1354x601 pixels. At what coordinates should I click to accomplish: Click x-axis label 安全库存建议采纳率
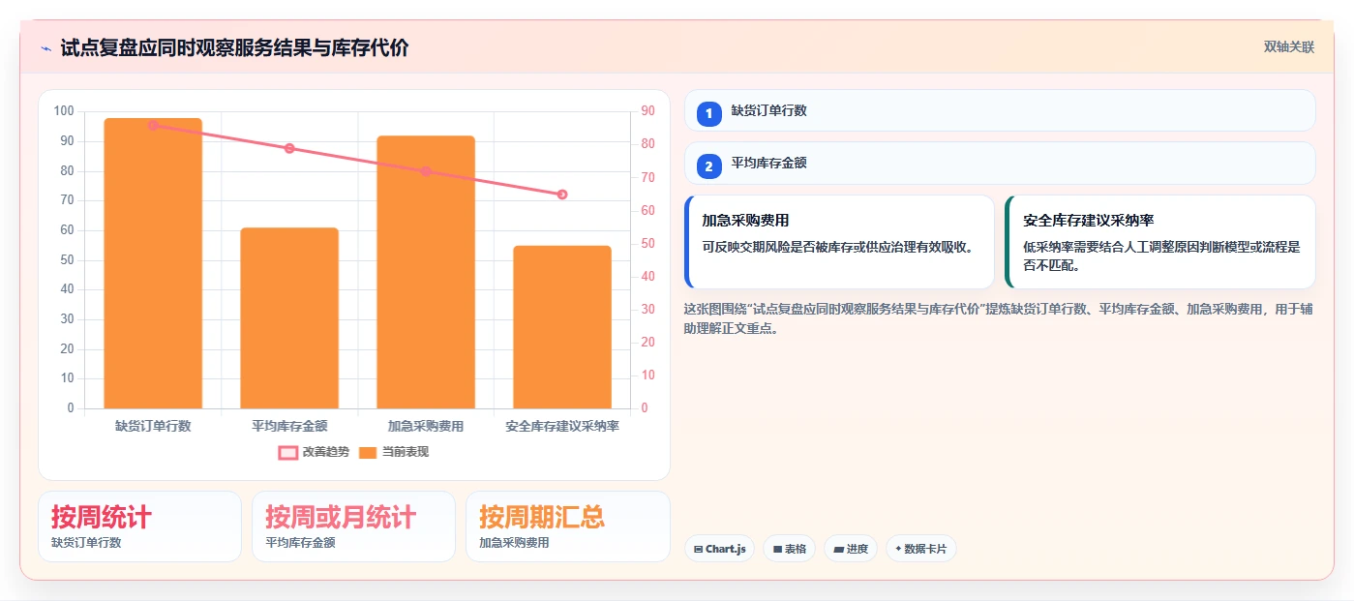coord(562,426)
